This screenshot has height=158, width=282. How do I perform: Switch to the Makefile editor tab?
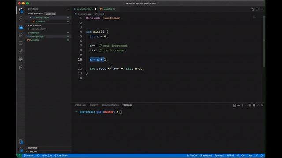[x=108, y=9]
